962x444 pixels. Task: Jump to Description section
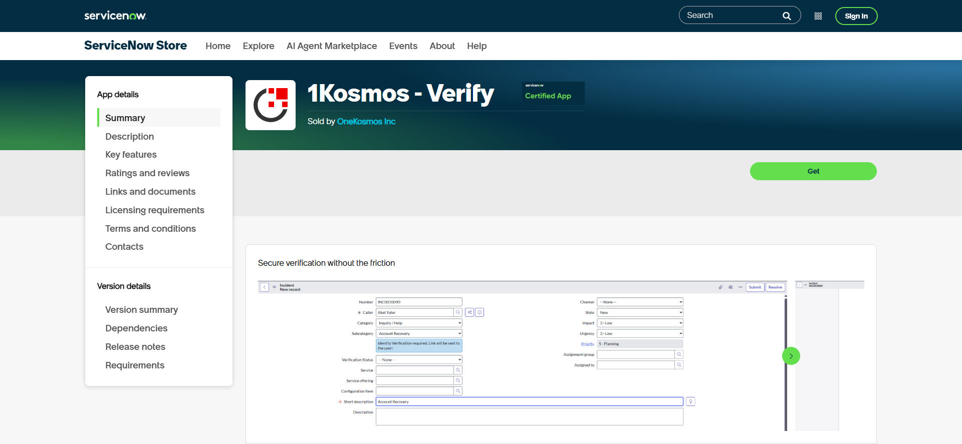coord(130,137)
